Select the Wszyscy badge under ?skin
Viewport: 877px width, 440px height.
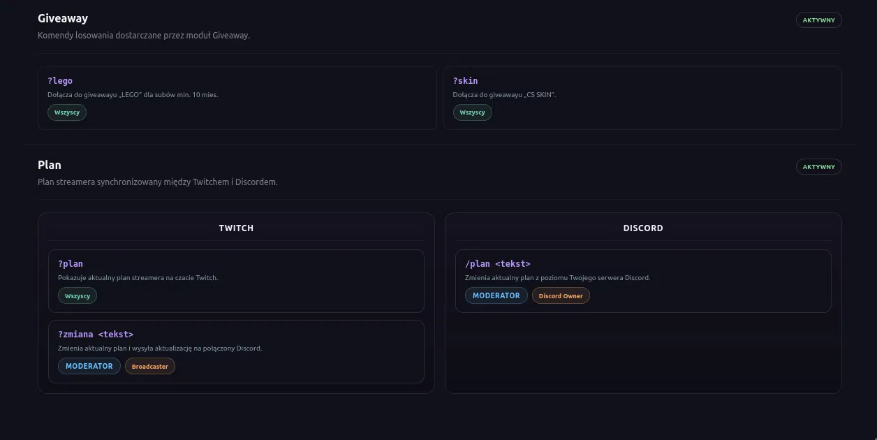point(473,112)
